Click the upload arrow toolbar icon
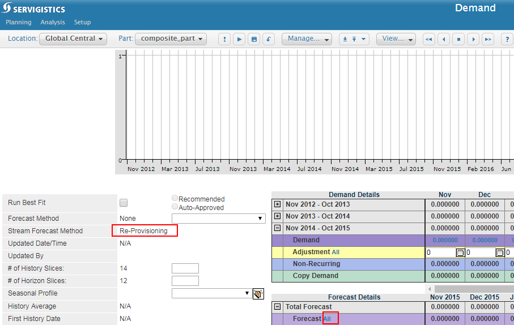Screen dimensions: 514x325 354,39
